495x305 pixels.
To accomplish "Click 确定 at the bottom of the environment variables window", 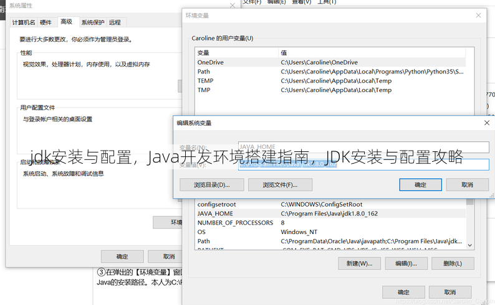I will click(x=403, y=292).
